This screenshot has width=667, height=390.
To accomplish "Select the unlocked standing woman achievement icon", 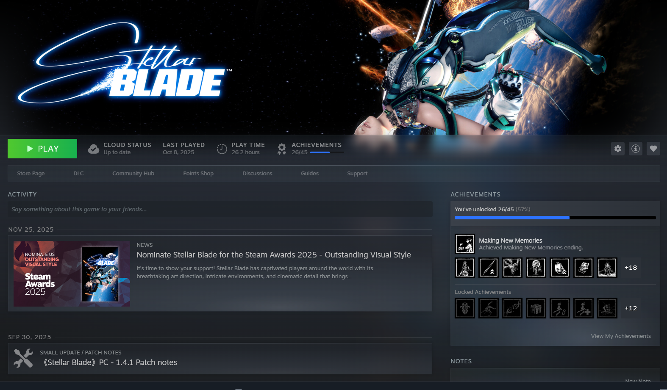I will coord(465,268).
